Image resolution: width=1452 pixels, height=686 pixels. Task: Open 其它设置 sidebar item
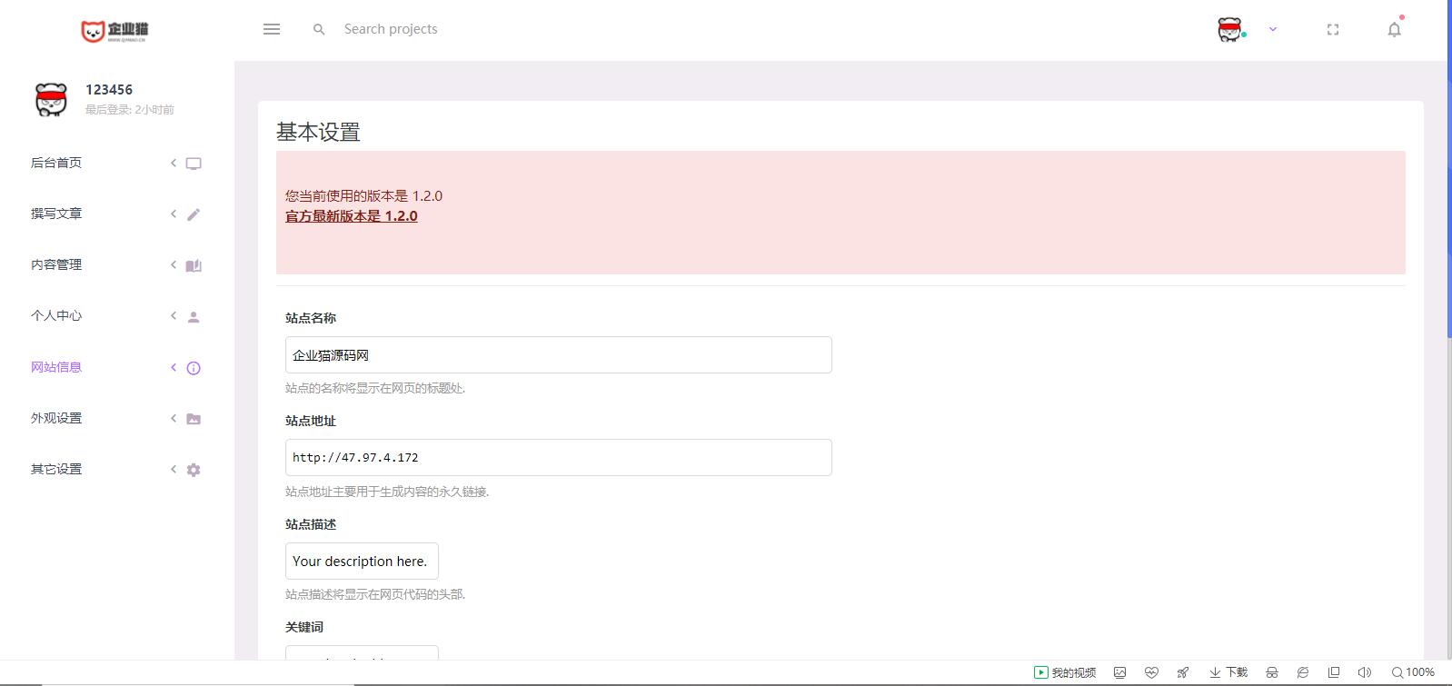point(56,469)
